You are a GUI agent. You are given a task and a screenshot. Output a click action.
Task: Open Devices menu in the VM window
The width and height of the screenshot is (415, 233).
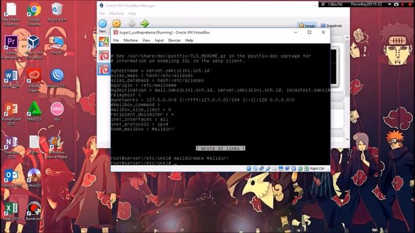click(x=174, y=40)
